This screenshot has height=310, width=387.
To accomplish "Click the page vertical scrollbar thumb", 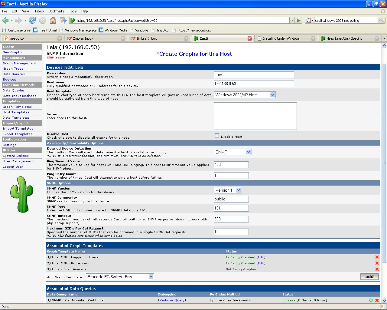I will click(384, 163).
